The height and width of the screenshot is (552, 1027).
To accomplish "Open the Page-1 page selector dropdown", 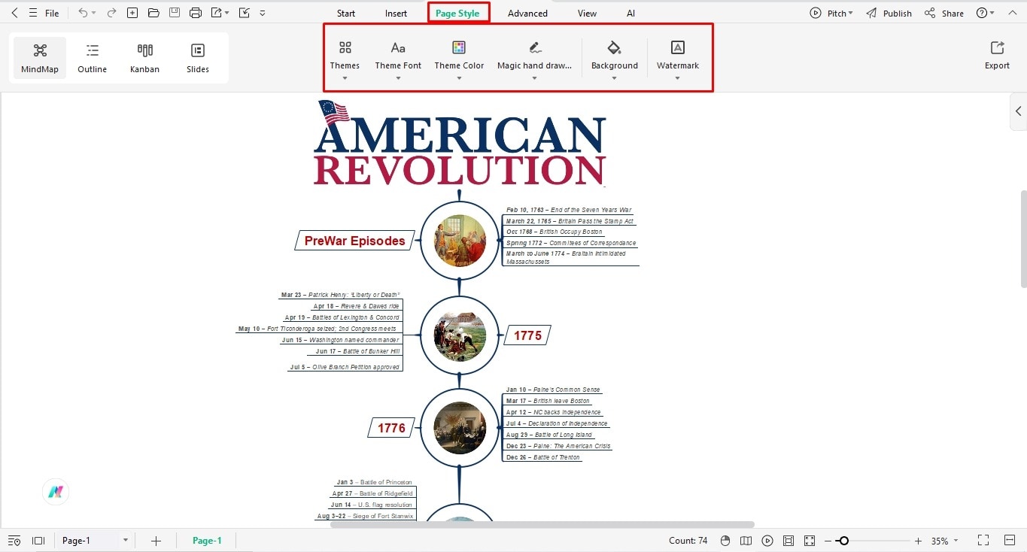I will pyautogui.click(x=95, y=541).
